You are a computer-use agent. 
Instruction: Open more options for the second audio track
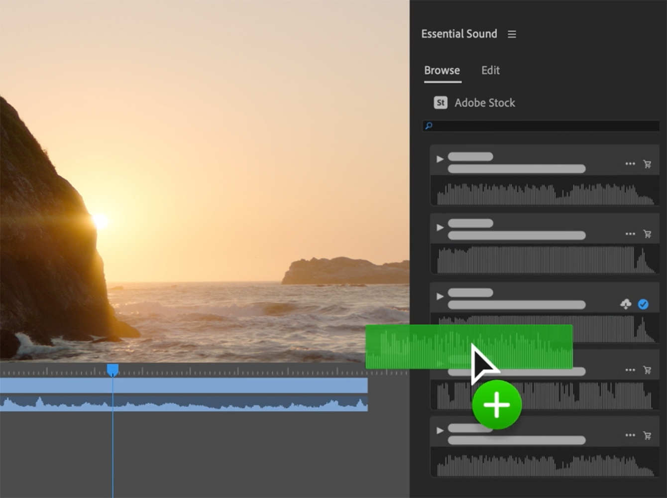pyautogui.click(x=630, y=234)
